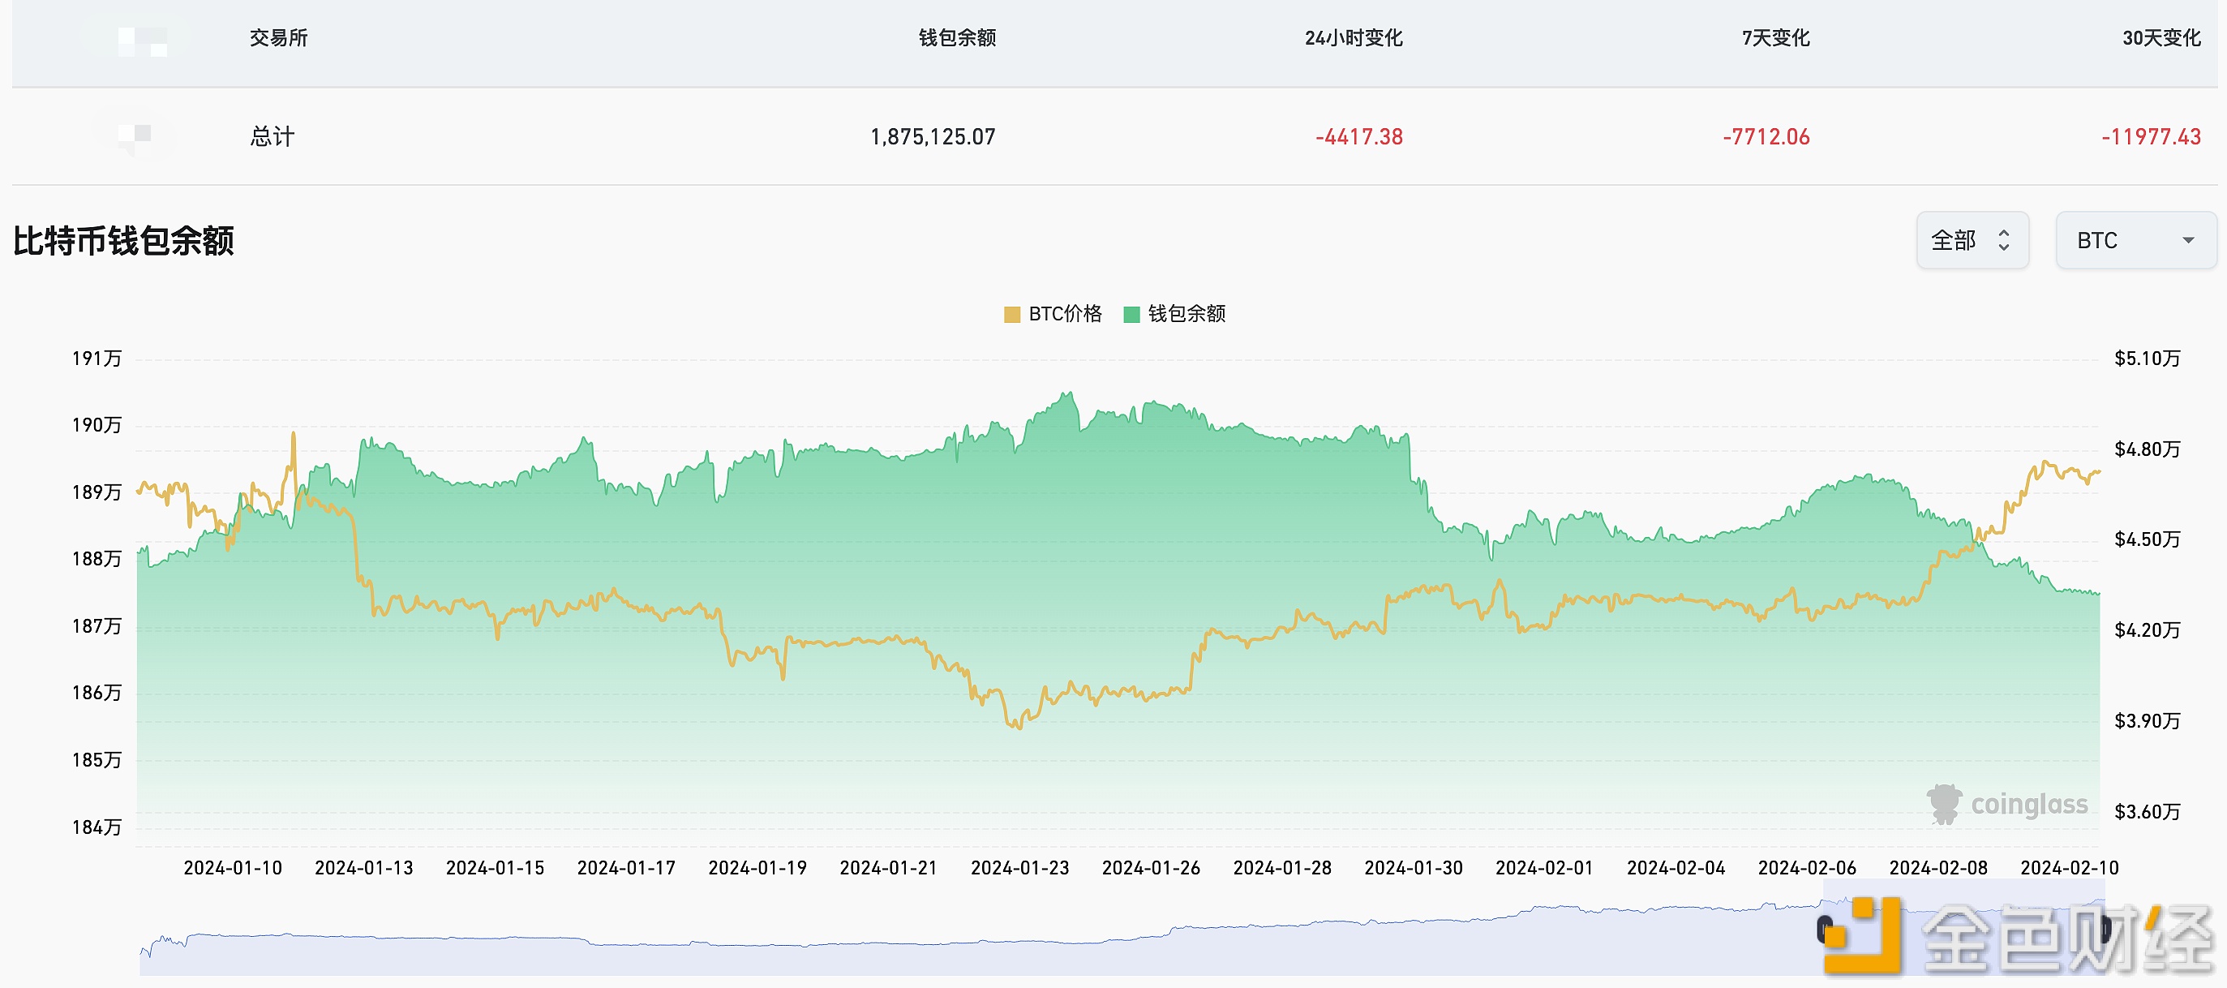Click the 比特币钱包余额 chart heading
The width and height of the screenshot is (2227, 988).
[x=123, y=240]
